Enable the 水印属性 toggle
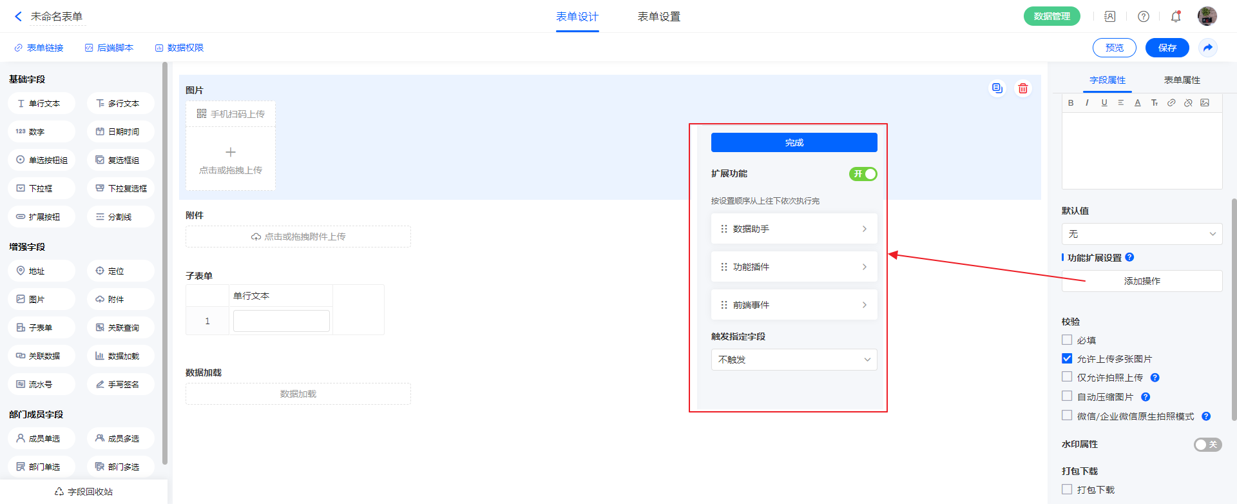The height and width of the screenshot is (504, 1237). pyautogui.click(x=1207, y=445)
